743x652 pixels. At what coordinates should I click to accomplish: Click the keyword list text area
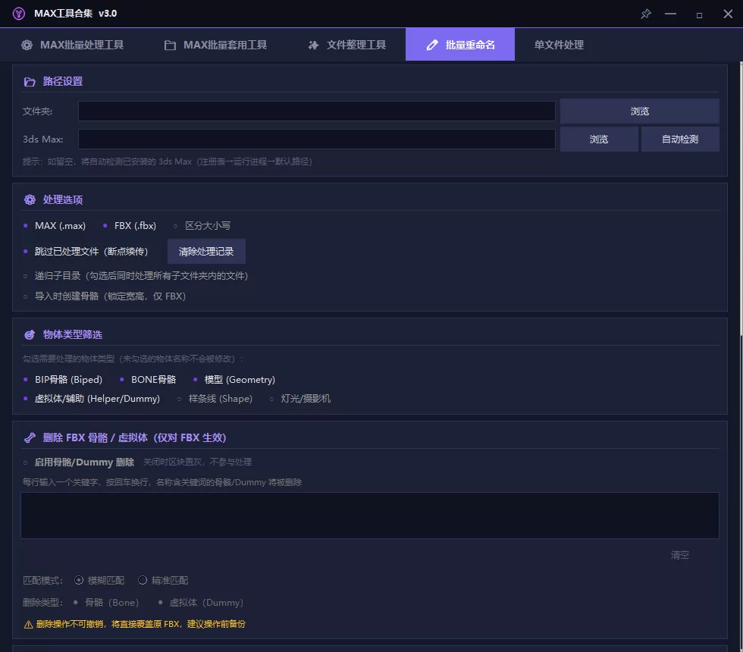point(370,516)
